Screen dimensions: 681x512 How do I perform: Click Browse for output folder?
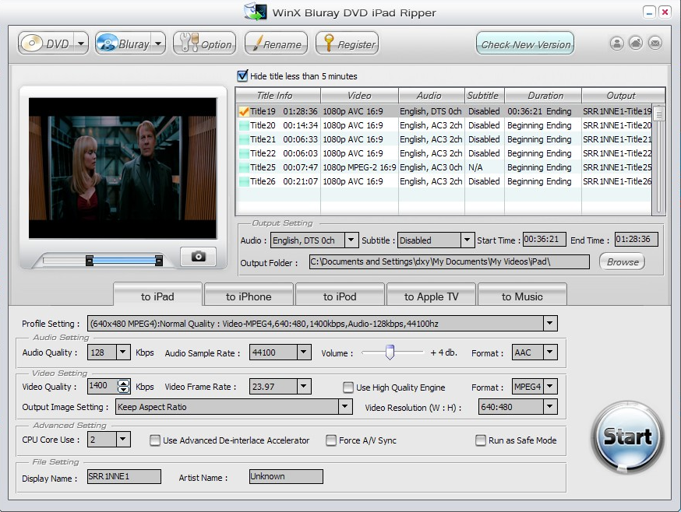[x=623, y=262]
